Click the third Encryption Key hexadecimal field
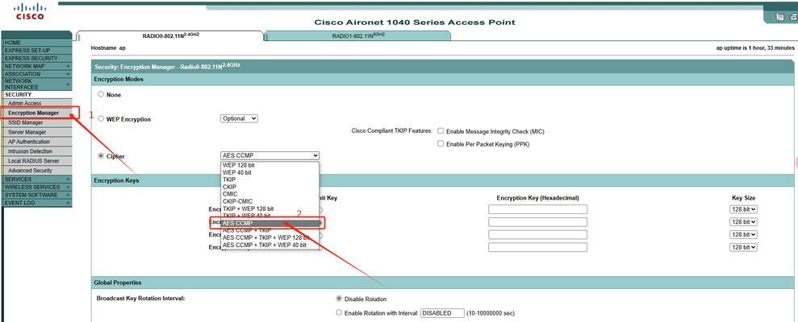 (537, 234)
